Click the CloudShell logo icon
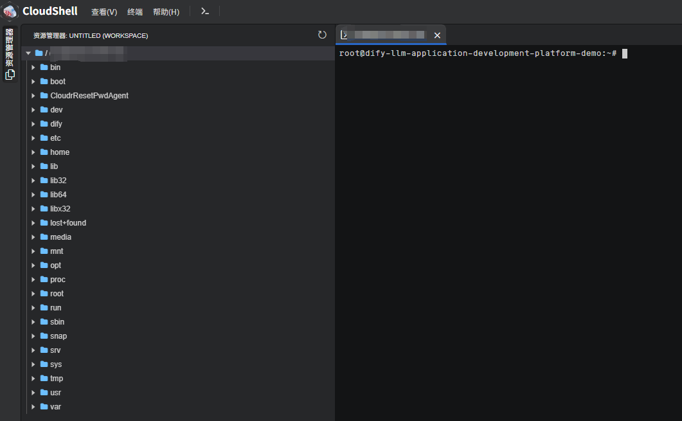 click(10, 12)
